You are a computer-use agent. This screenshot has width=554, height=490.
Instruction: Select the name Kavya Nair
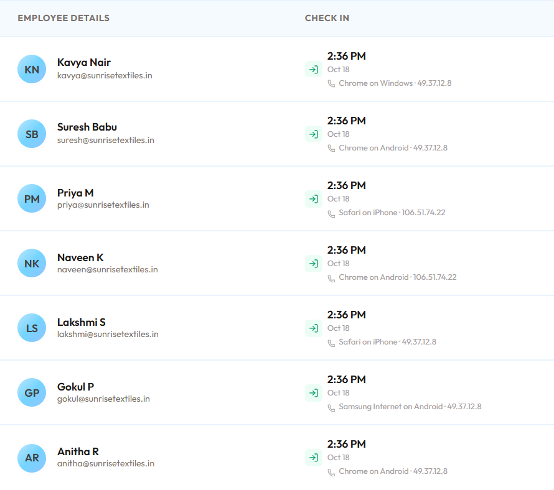(x=84, y=62)
